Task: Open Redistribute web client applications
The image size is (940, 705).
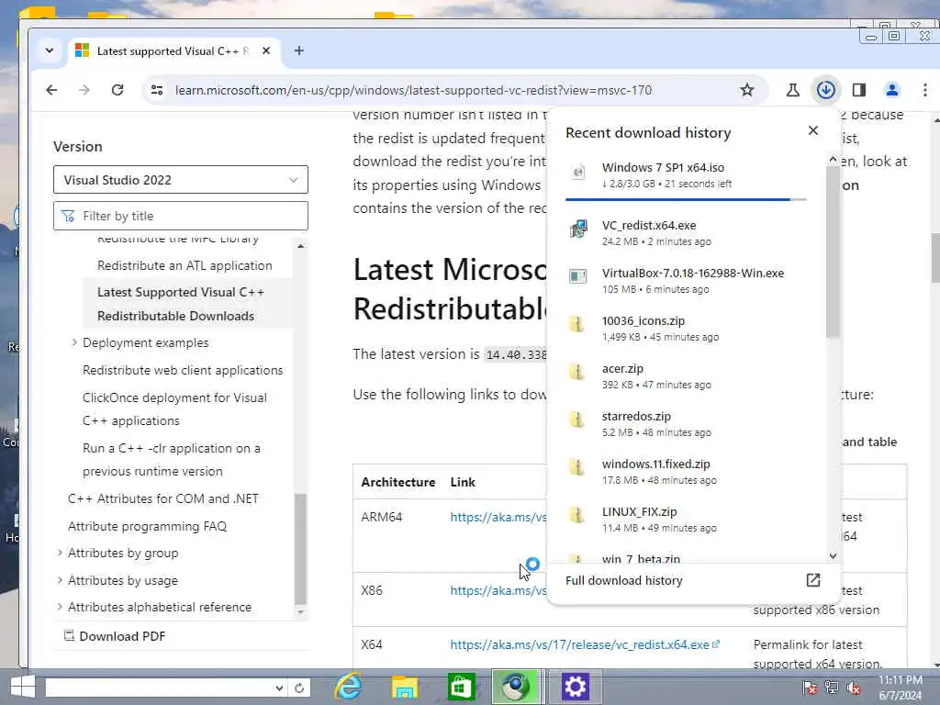Action: tap(183, 370)
